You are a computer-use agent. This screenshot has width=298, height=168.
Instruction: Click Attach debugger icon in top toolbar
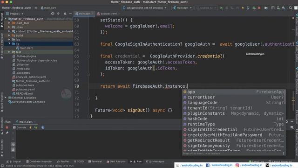[x=248, y=8]
